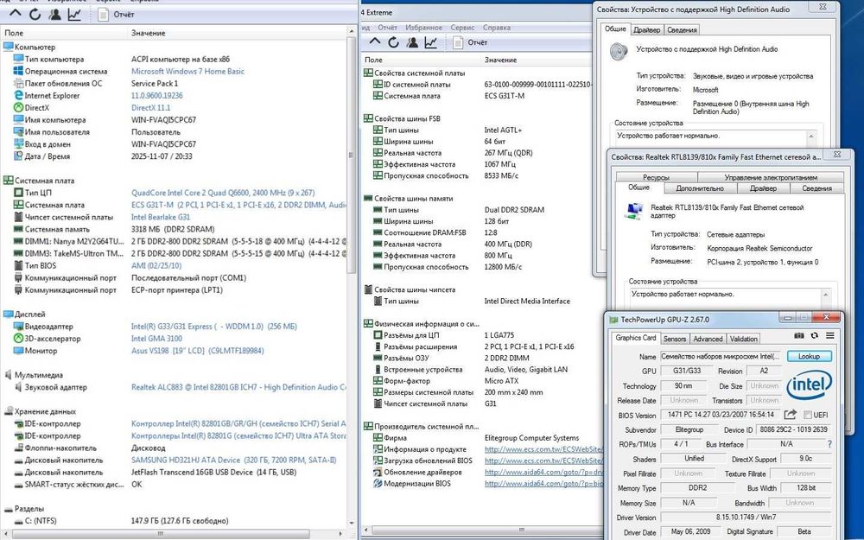Click refresh icon in left AIDA64 toolbar
The width and height of the screenshot is (864, 540).
35,15
